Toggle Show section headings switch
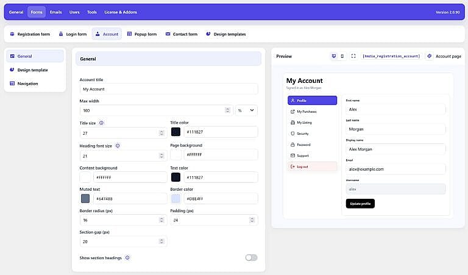468x275 pixels. click(251, 258)
